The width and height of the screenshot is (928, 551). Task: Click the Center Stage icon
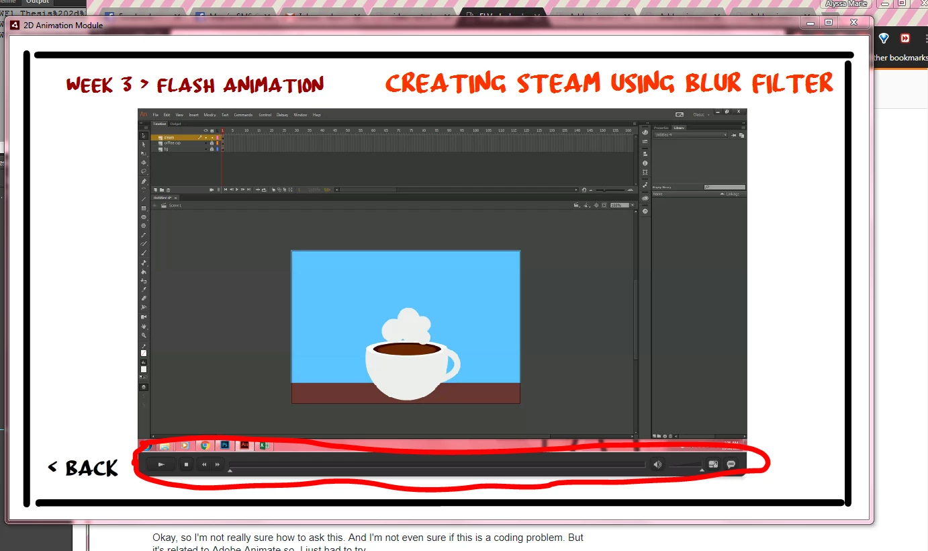tap(596, 206)
